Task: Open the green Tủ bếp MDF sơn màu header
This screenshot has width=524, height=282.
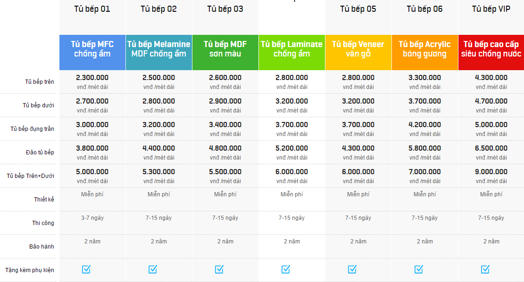Action: 225,52
